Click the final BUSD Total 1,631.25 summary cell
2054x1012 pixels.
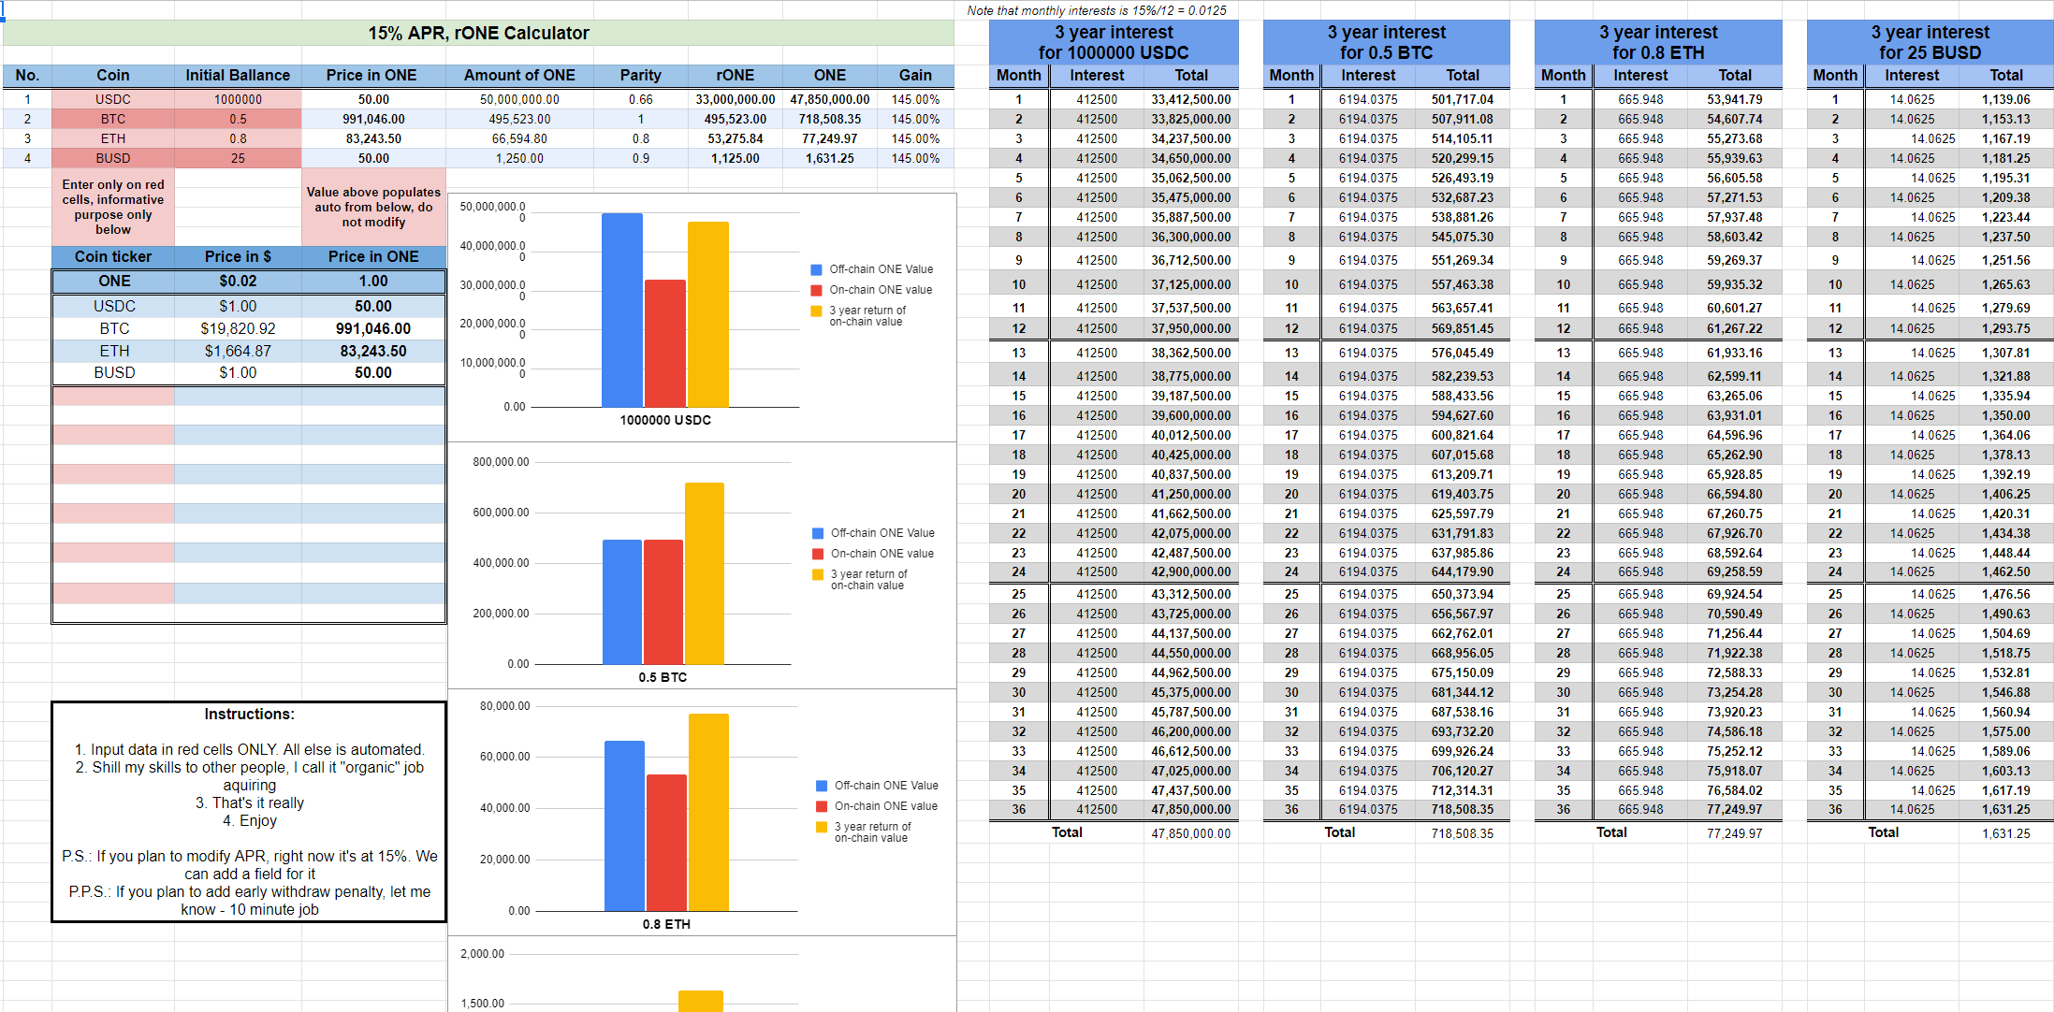point(2005,833)
